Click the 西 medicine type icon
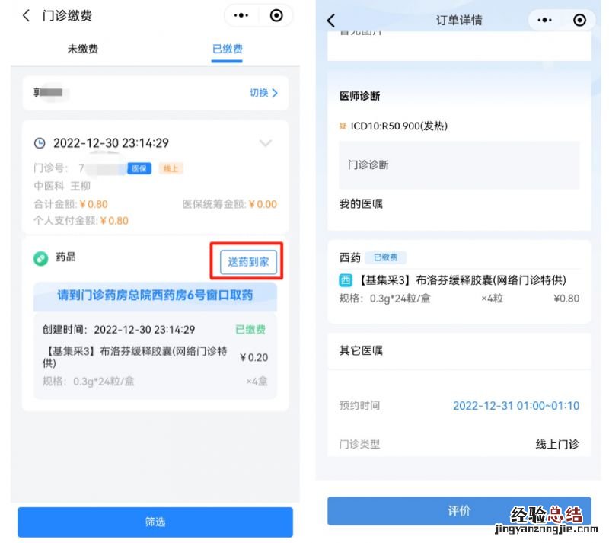Image resolution: width=609 pixels, height=543 pixels. 346,279
